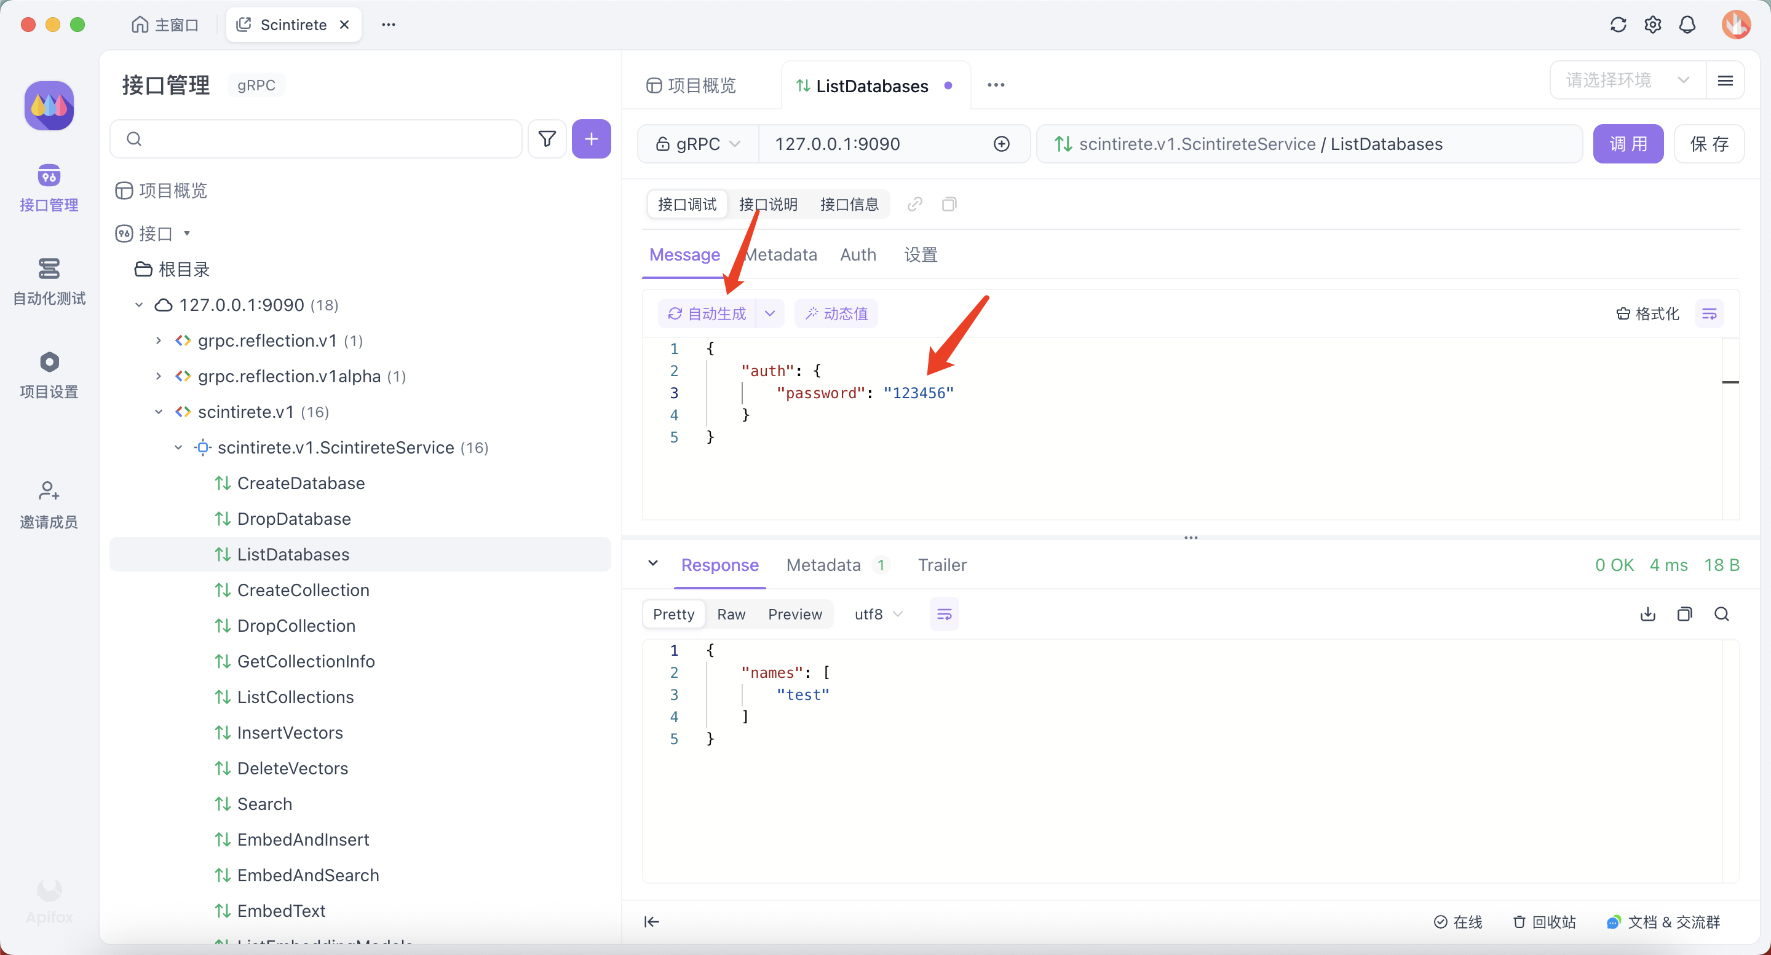Switch to the 设置 tab

coord(920,255)
